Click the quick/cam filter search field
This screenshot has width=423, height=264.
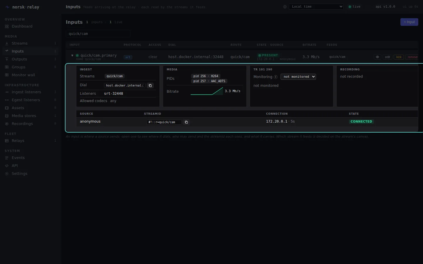[x=98, y=34]
